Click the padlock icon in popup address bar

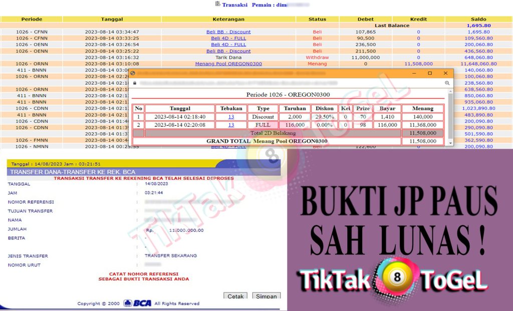tap(134, 82)
